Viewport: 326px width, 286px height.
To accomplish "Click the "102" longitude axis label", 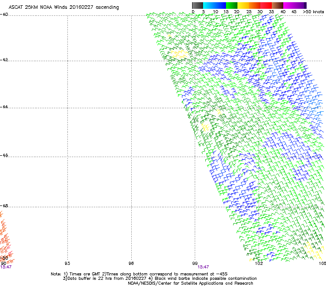I will (259, 264).
